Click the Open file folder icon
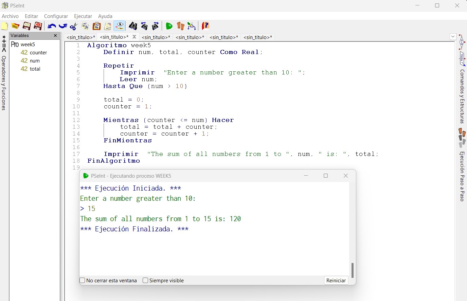The image size is (467, 301). [15, 26]
